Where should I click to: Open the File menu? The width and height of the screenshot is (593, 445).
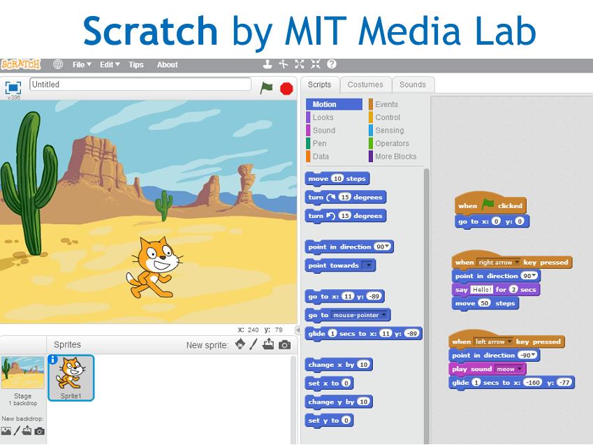click(82, 65)
